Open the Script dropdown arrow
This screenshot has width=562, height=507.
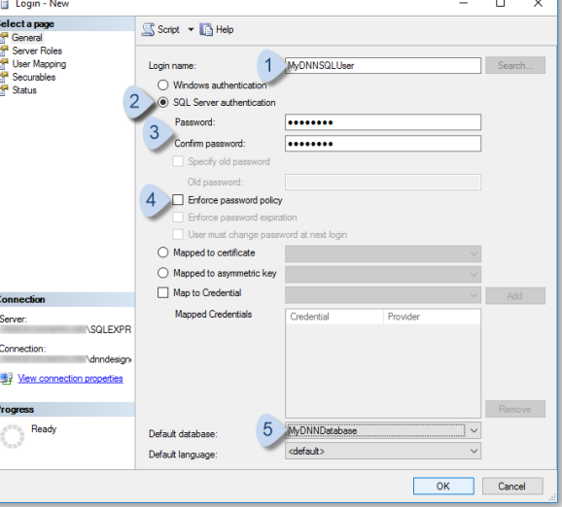[x=191, y=30]
